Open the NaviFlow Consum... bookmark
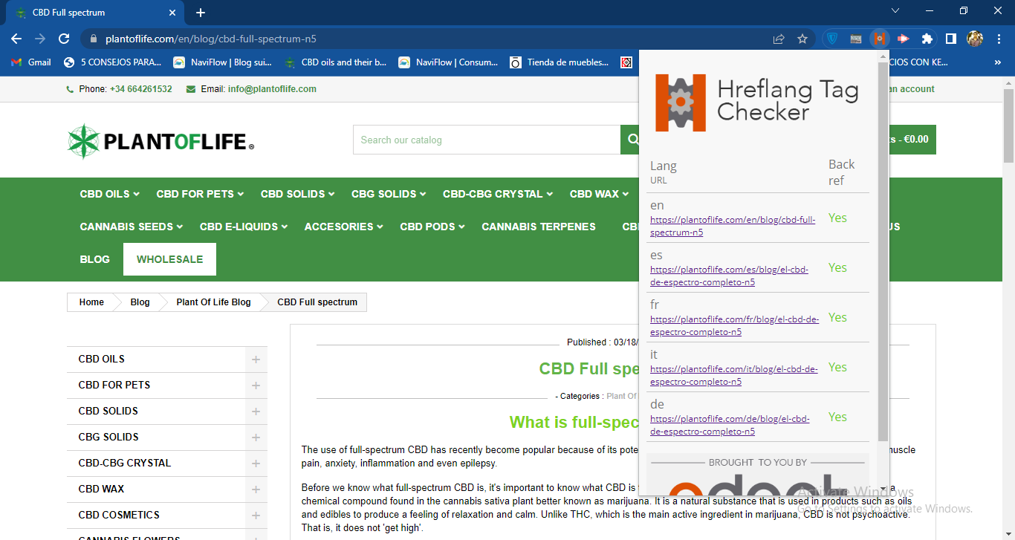The width and height of the screenshot is (1015, 540). click(x=449, y=62)
